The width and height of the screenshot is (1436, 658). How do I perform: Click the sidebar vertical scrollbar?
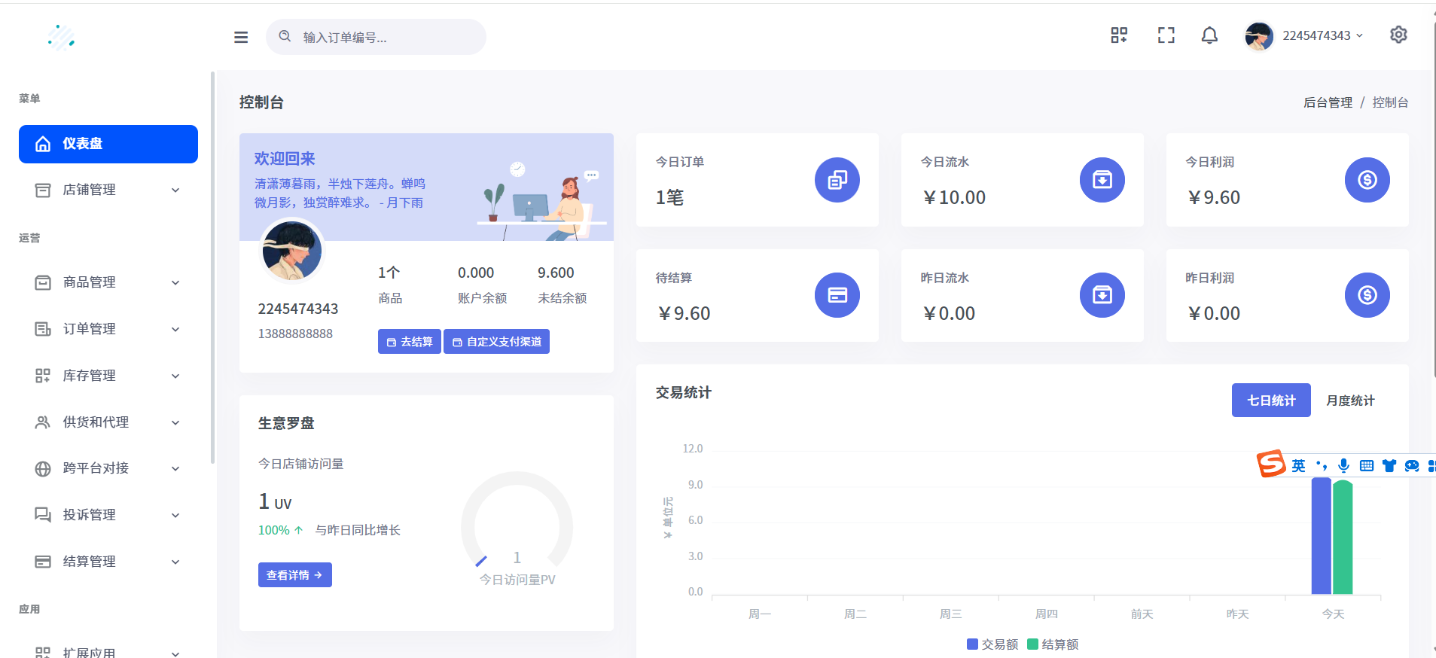click(x=213, y=267)
